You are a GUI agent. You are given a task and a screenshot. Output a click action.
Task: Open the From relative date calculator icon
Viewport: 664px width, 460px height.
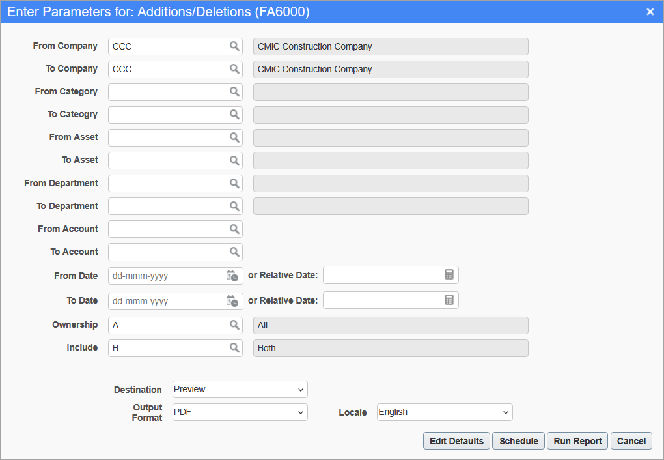pyautogui.click(x=450, y=275)
